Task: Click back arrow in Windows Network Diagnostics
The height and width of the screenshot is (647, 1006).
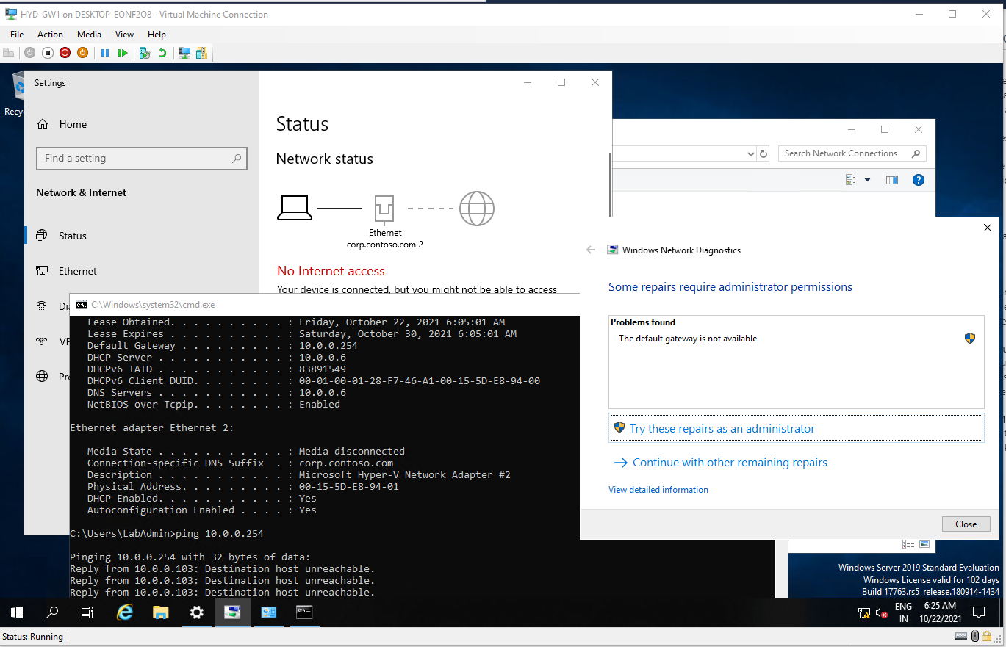Action: coord(591,250)
